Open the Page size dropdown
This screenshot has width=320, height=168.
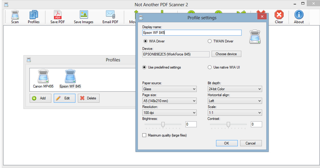(169, 101)
